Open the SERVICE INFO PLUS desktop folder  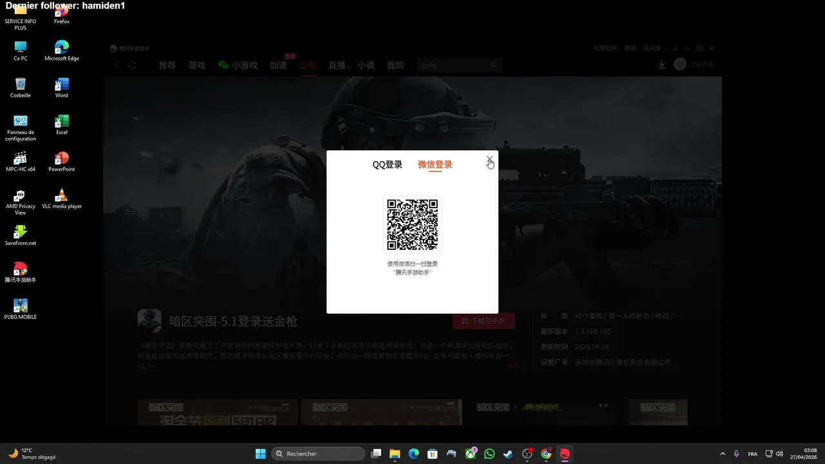(x=21, y=18)
